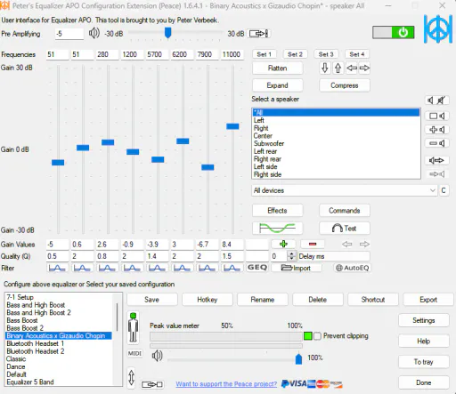Open filter type for first 51 Hz band
This screenshot has height=394, width=456.
click(57, 268)
